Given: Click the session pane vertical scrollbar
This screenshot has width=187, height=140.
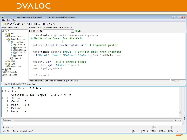Looking at the screenshot, I should (x=180, y=102).
